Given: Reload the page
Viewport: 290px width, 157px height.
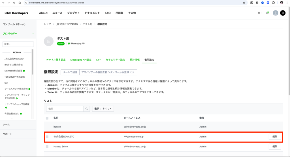Looking at the screenshot, I should pos(14,3).
